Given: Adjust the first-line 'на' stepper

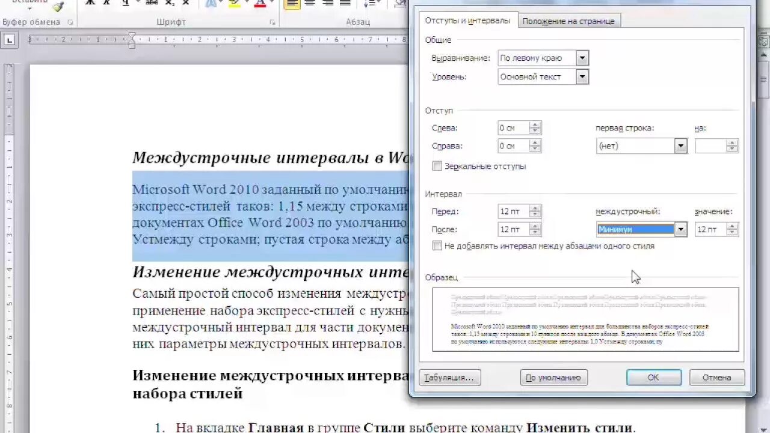Looking at the screenshot, I should point(732,146).
